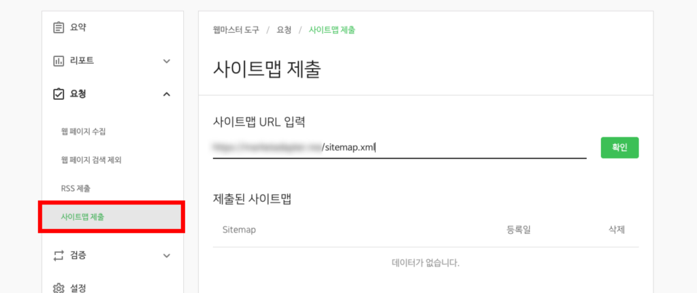Image resolution: width=697 pixels, height=293 pixels.
Task: Click the 리포트 bar chart icon
Action: coord(59,61)
